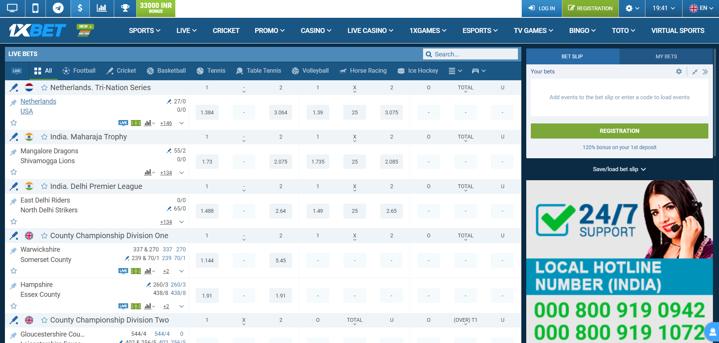Toggle favorite star for Warwickshire match

tap(14, 271)
